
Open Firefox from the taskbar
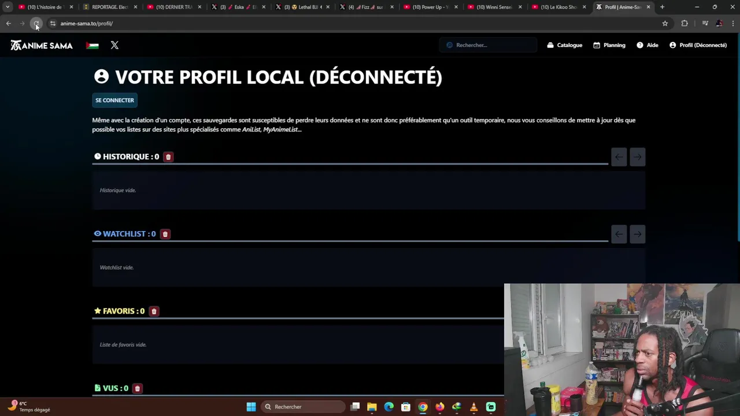[x=440, y=407]
